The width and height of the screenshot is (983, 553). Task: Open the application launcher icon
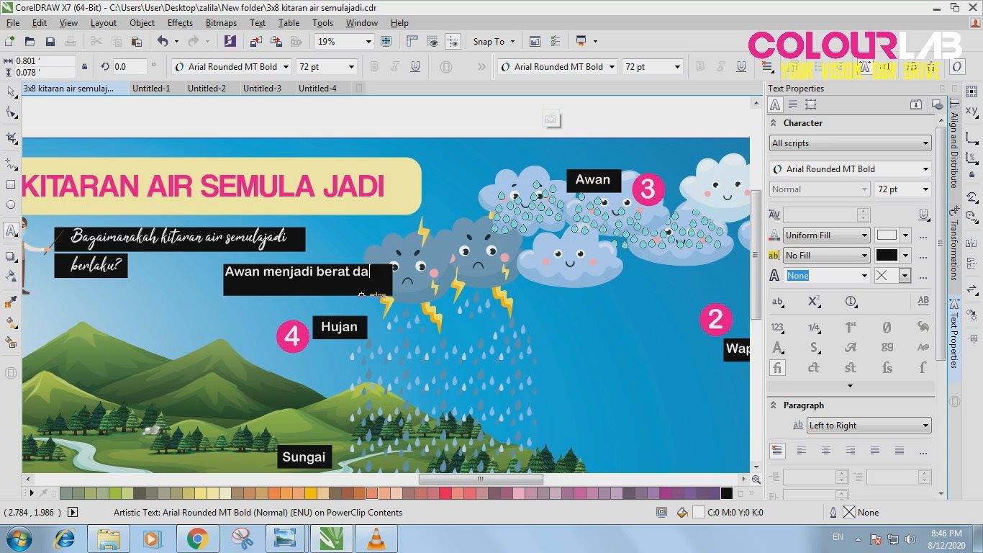pyautogui.click(x=581, y=42)
